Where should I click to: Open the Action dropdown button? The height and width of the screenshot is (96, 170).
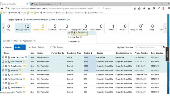20,47
